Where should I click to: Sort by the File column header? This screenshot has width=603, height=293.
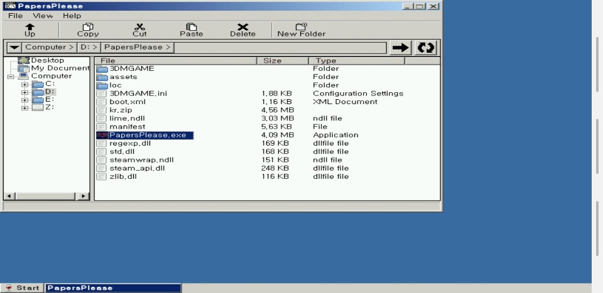click(176, 61)
